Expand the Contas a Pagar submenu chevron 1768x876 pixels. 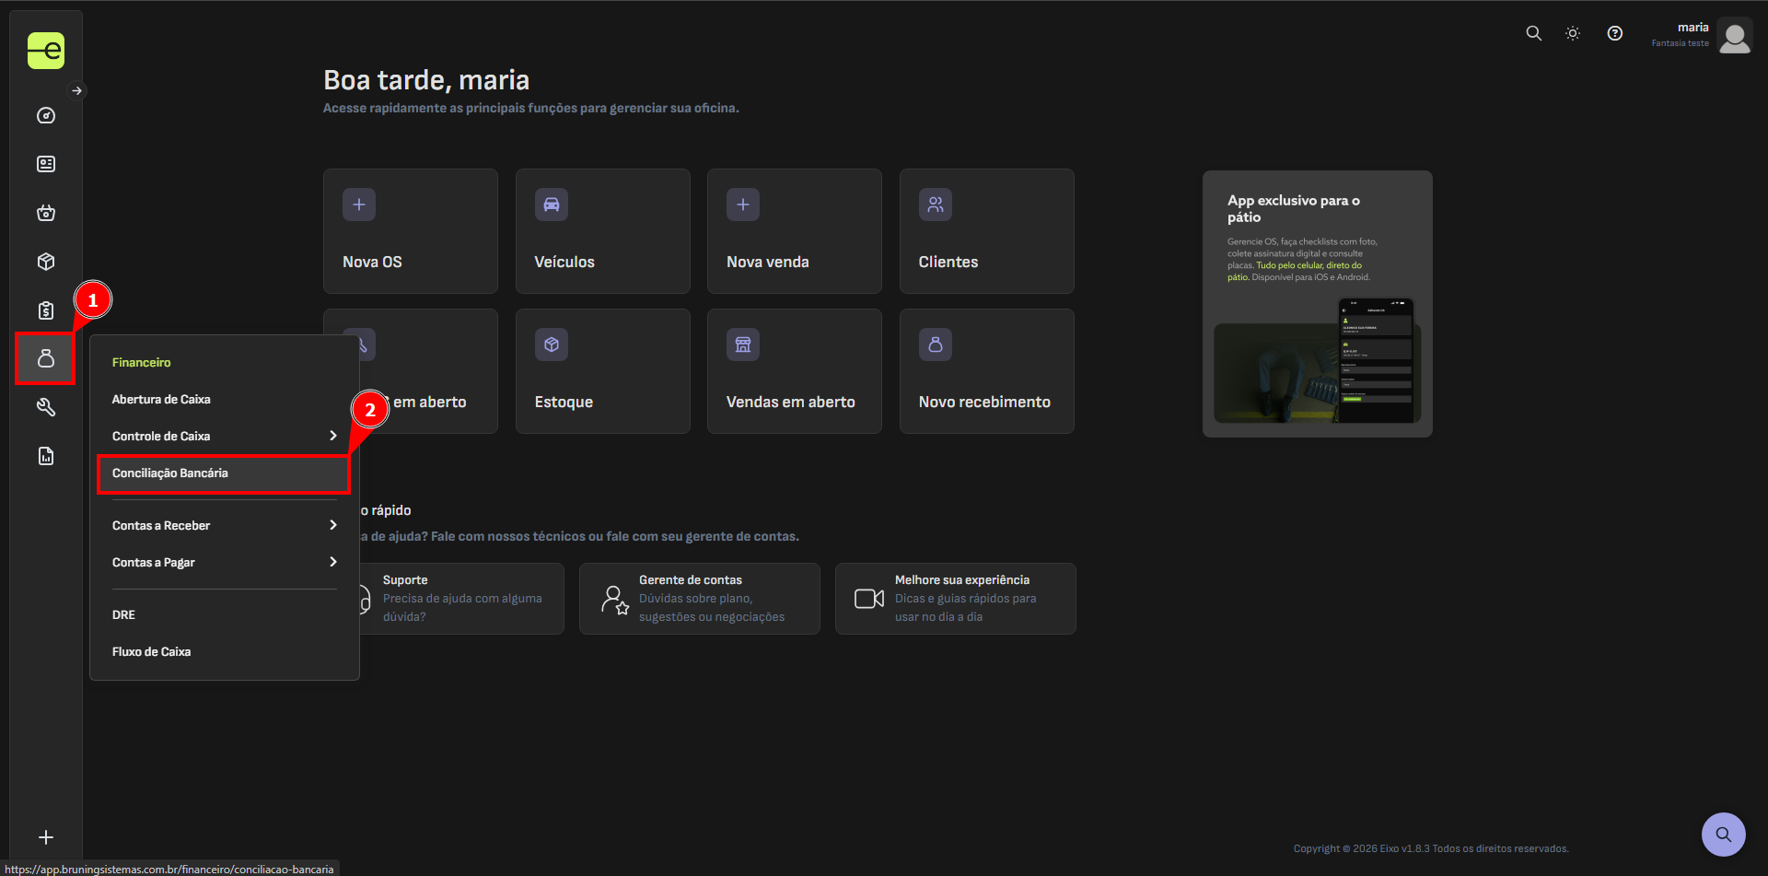click(333, 562)
